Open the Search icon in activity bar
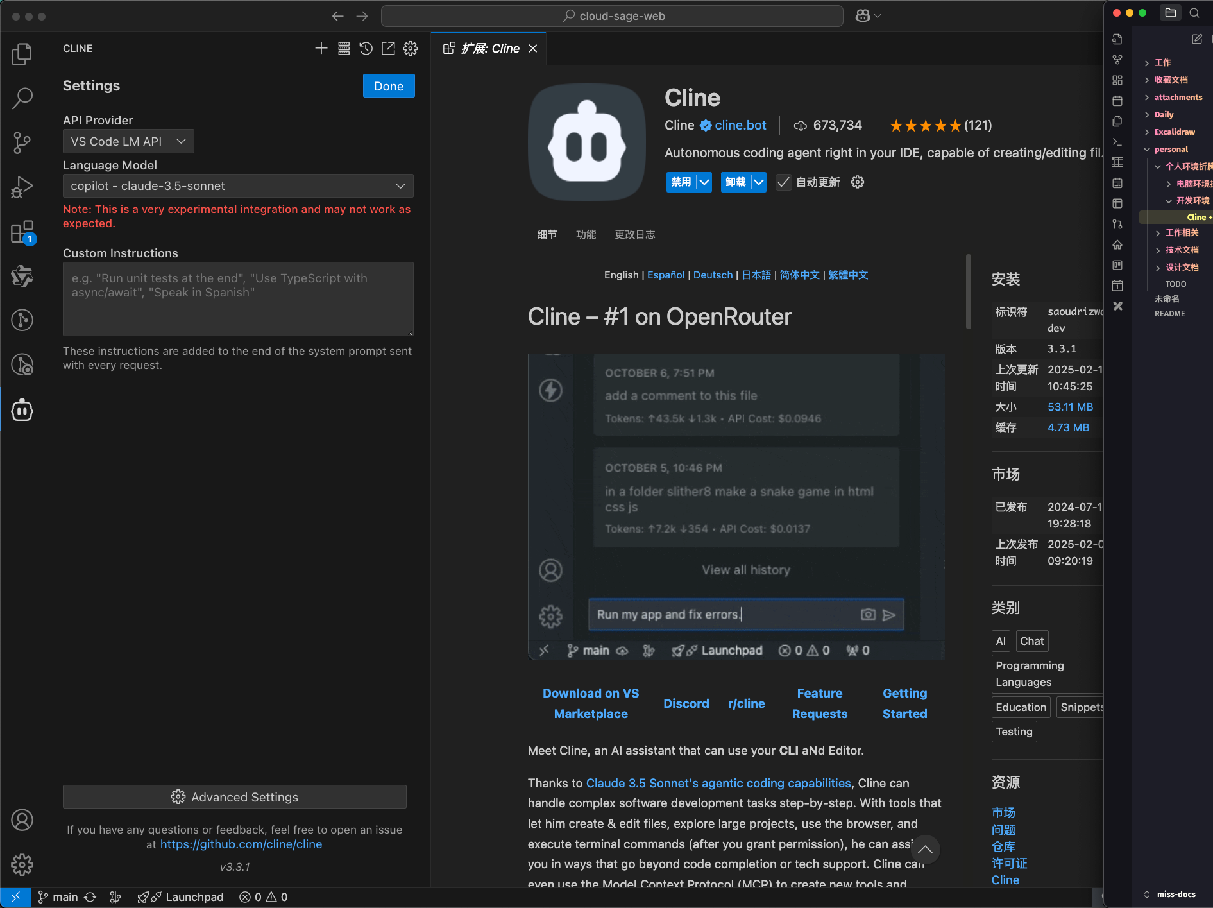1213x908 pixels. tap(22, 98)
